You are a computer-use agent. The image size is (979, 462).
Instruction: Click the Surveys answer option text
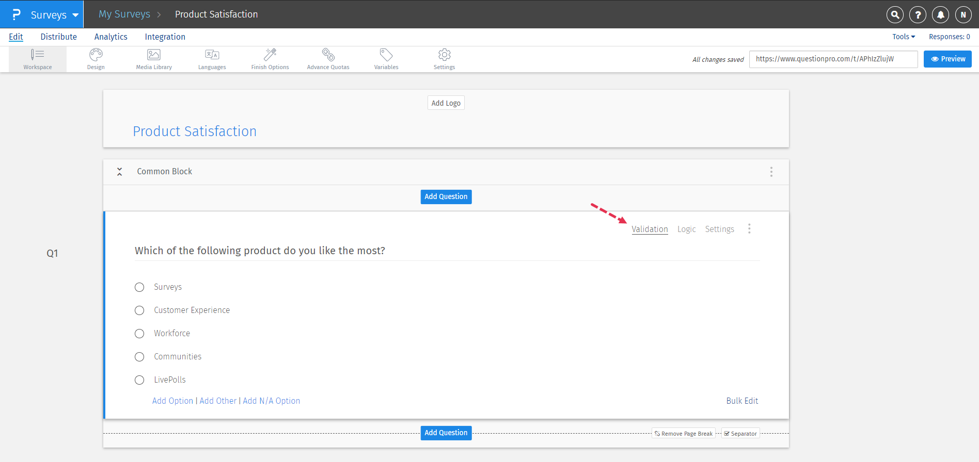coord(168,287)
